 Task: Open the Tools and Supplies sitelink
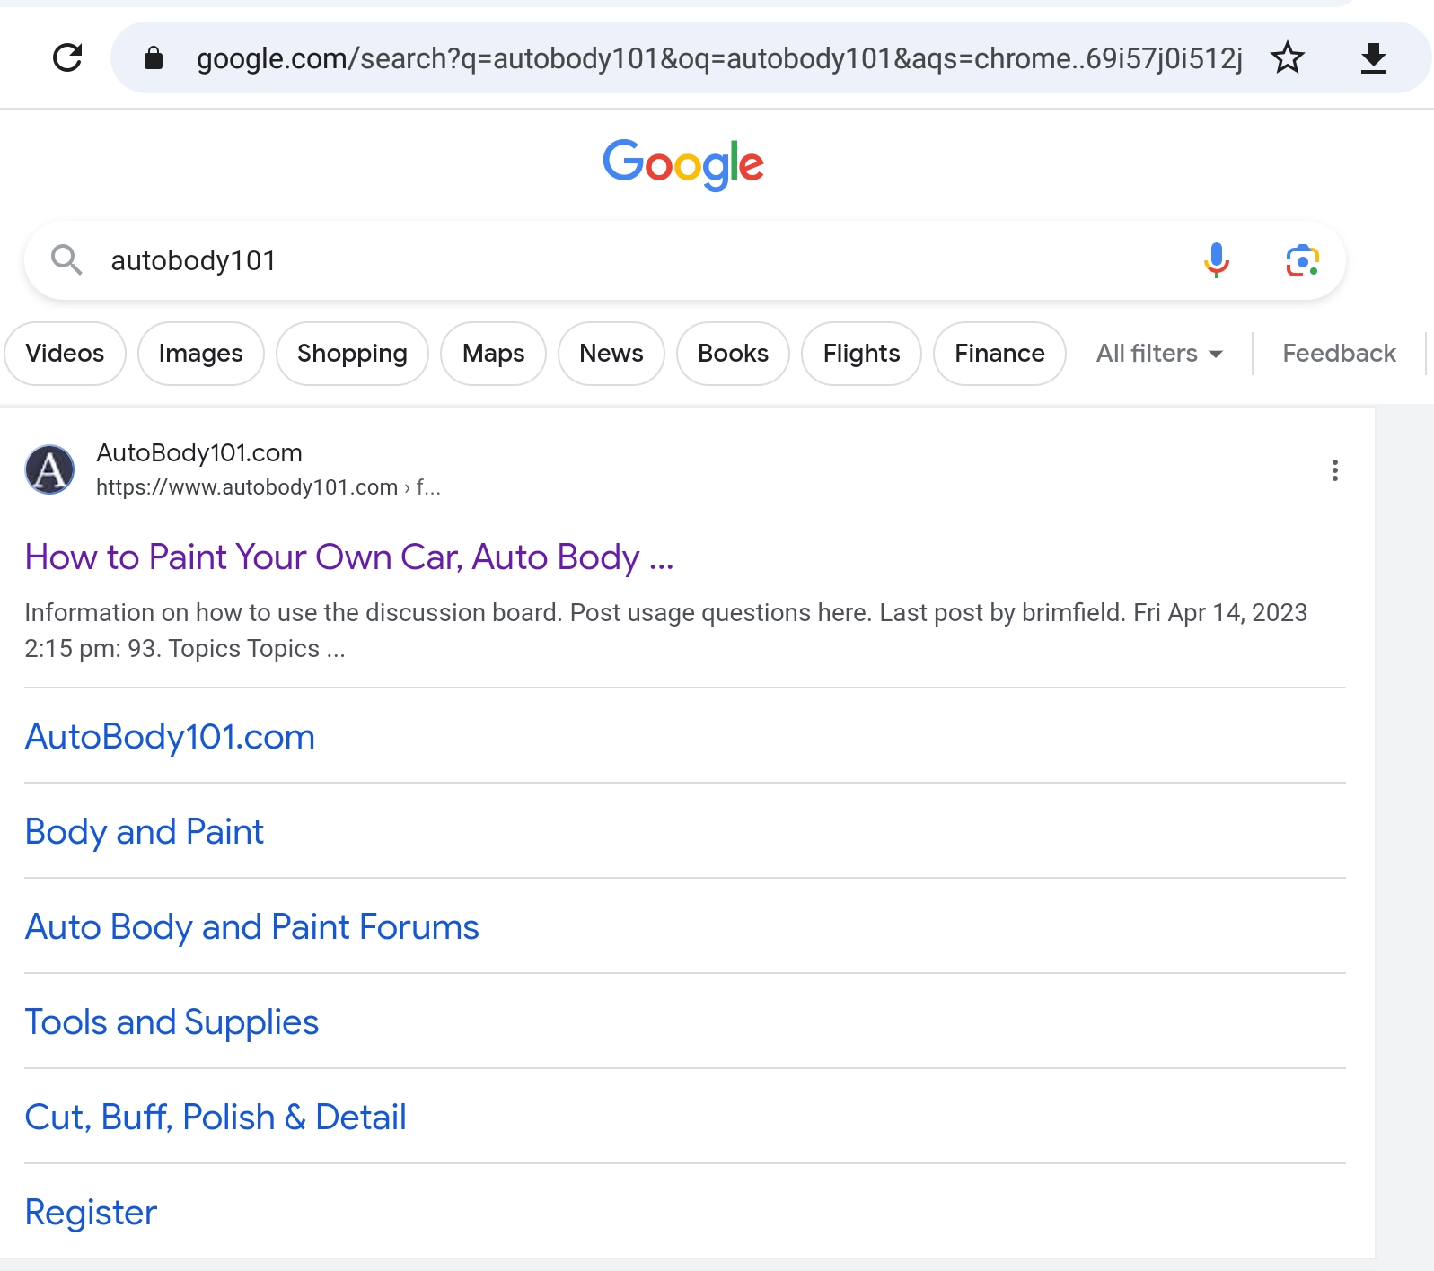172,1022
